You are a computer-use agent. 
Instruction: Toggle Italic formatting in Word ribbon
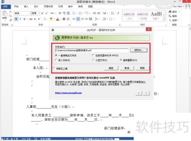20,19
